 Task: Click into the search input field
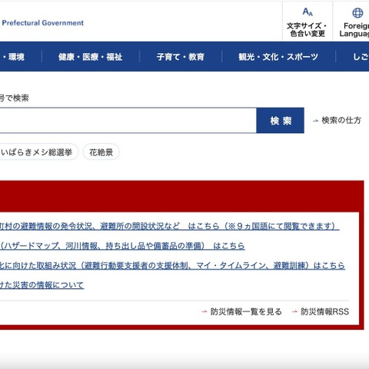point(128,121)
